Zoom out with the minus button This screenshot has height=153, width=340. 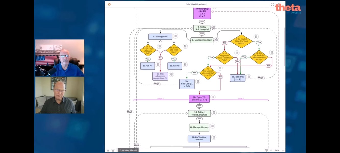pyautogui.click(x=271, y=150)
